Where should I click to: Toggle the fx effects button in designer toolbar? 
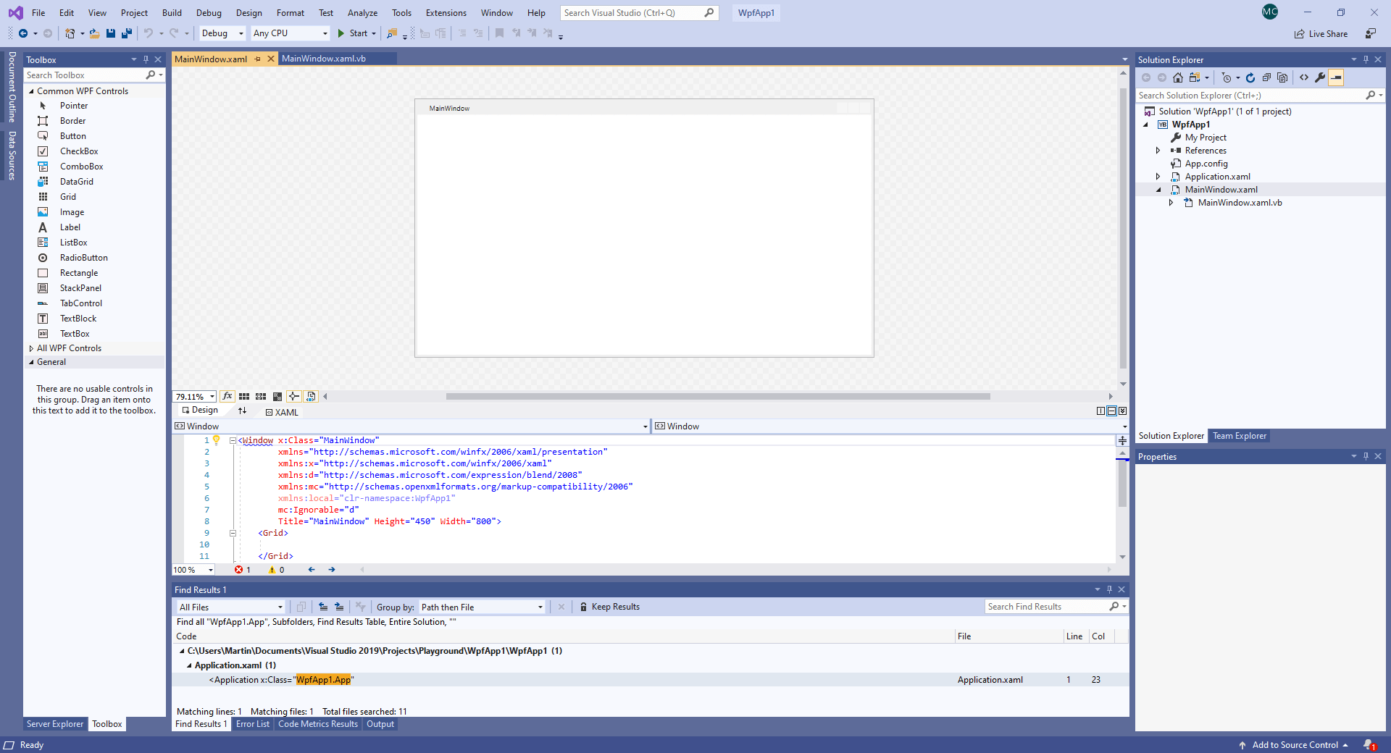coord(227,396)
